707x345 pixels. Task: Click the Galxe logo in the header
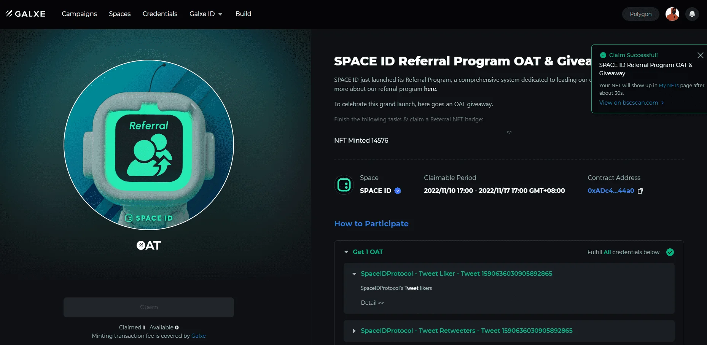pyautogui.click(x=25, y=14)
